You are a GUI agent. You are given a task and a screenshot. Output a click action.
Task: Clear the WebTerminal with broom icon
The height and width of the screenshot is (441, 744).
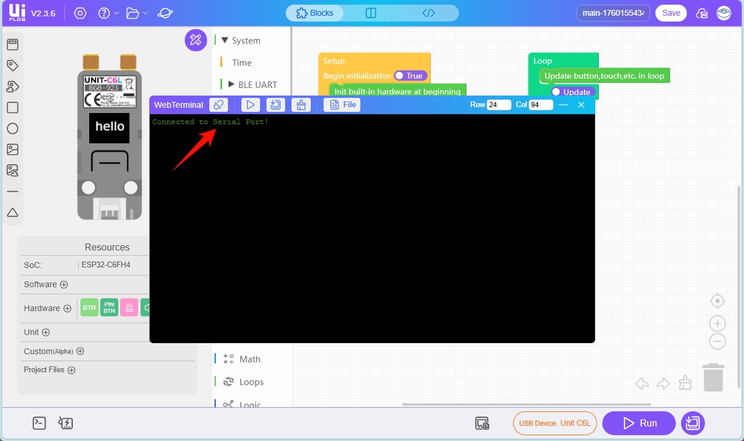pyautogui.click(x=301, y=105)
